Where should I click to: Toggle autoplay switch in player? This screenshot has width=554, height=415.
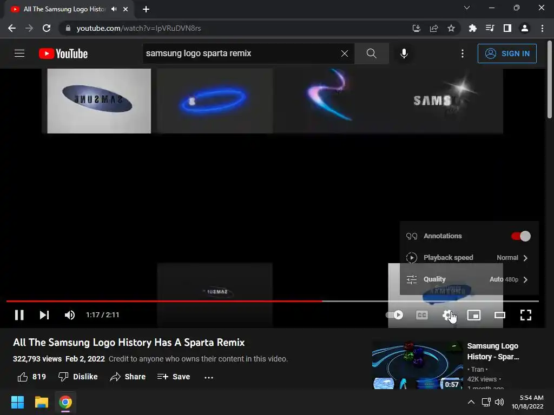(x=394, y=315)
